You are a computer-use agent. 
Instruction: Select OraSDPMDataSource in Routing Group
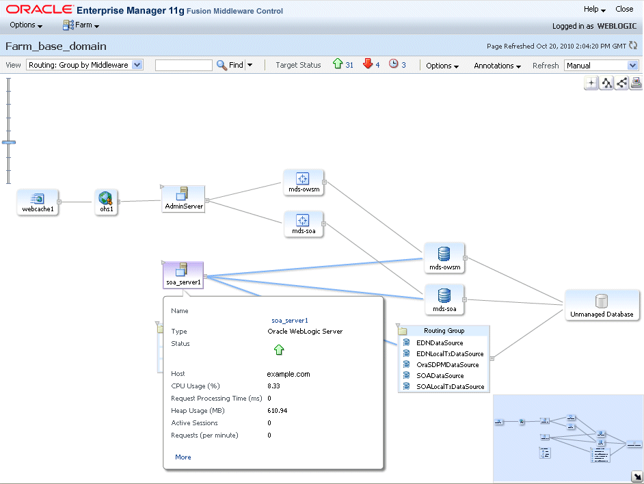(x=447, y=364)
